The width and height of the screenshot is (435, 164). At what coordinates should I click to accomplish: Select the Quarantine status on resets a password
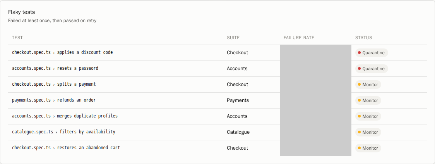372,69
